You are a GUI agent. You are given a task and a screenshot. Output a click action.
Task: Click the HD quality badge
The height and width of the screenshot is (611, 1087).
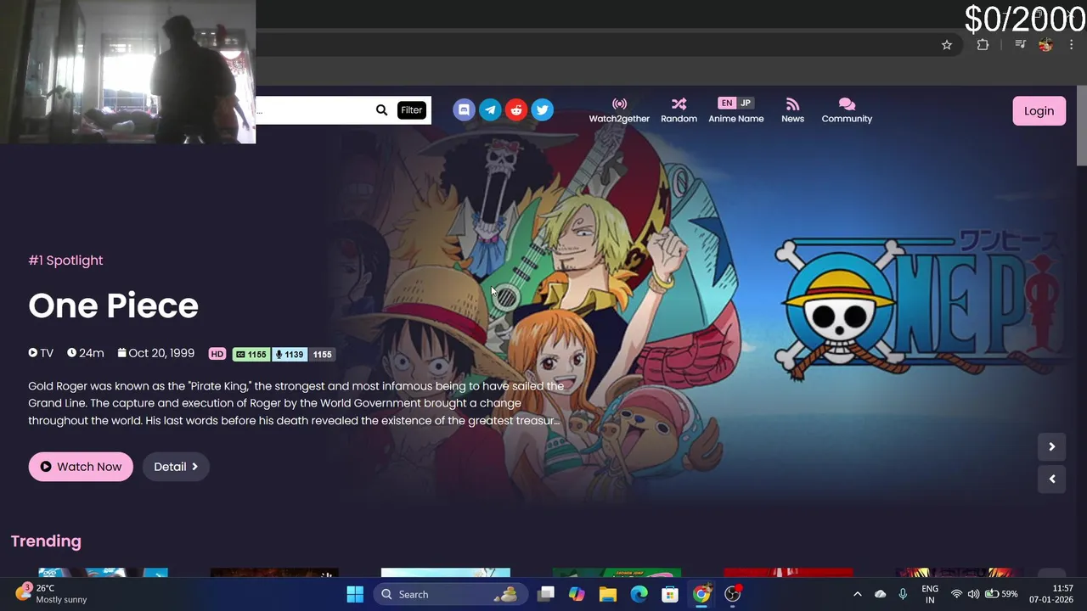[217, 355]
